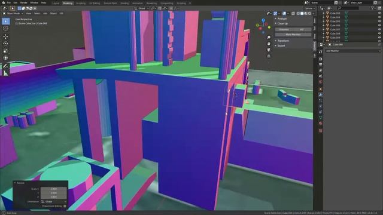Switch to the Layout workspace tab
Viewport: 383px width, 215px height.
(x=56, y=4)
